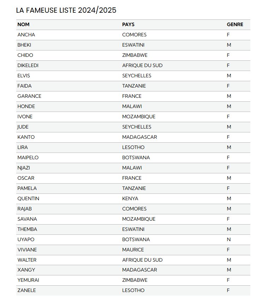Image resolution: width=257 pixels, height=298 pixels.
Task: Click the genre N in the UYAPO row
Action: (229, 239)
